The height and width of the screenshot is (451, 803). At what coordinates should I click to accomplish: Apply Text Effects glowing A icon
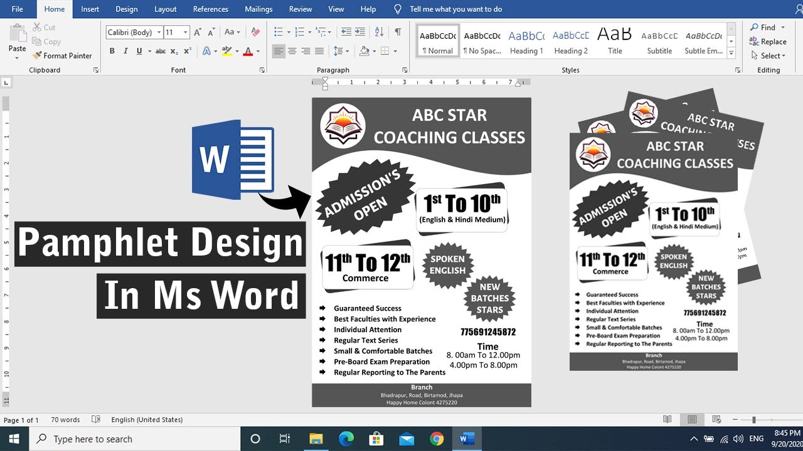pos(208,51)
